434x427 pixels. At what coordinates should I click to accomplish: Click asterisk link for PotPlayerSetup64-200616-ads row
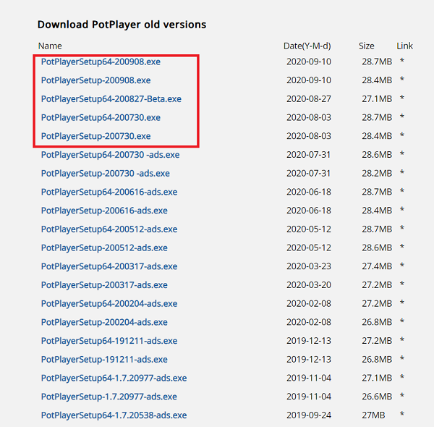[402, 191]
